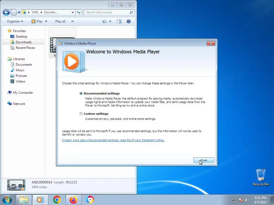Click Play all in the toolbar
Screen dimensions: 274x205
coord(60,21)
